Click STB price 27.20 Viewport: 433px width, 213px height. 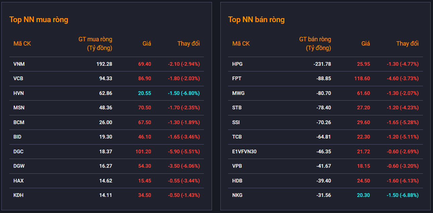364,108
